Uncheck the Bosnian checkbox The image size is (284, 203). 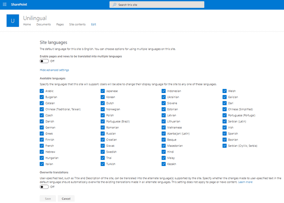tap(224, 140)
